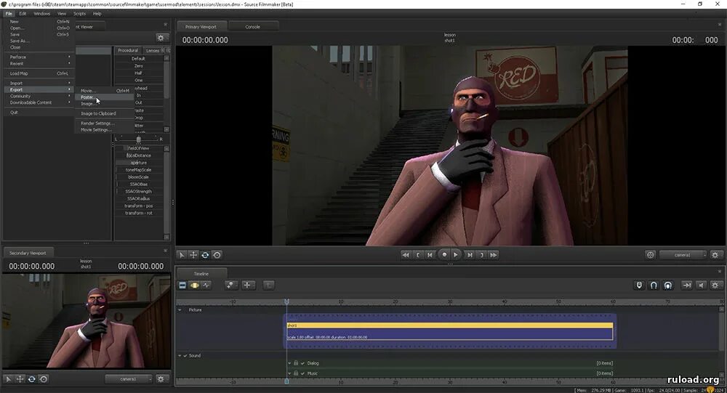Open the Edit menu

23,14
